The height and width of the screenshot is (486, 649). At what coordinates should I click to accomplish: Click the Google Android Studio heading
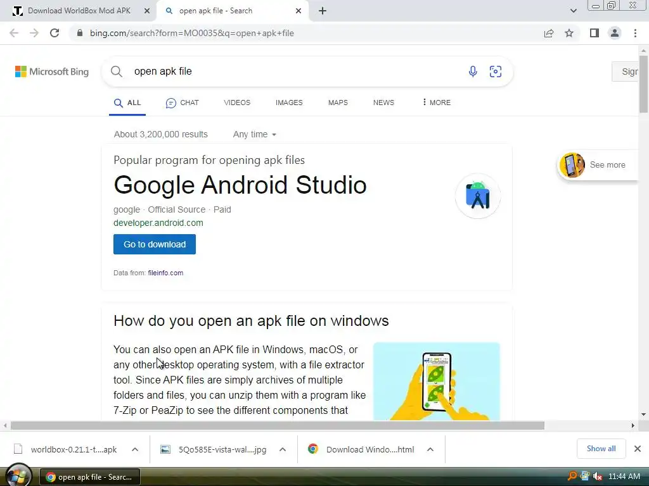tap(240, 185)
